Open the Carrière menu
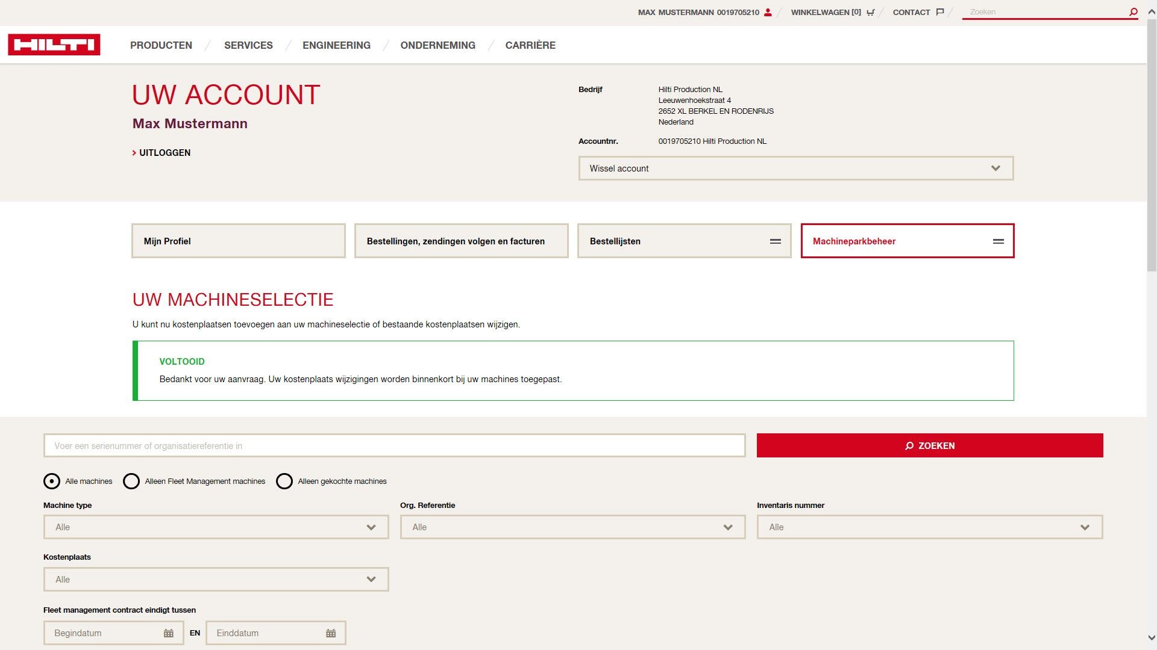 530,45
